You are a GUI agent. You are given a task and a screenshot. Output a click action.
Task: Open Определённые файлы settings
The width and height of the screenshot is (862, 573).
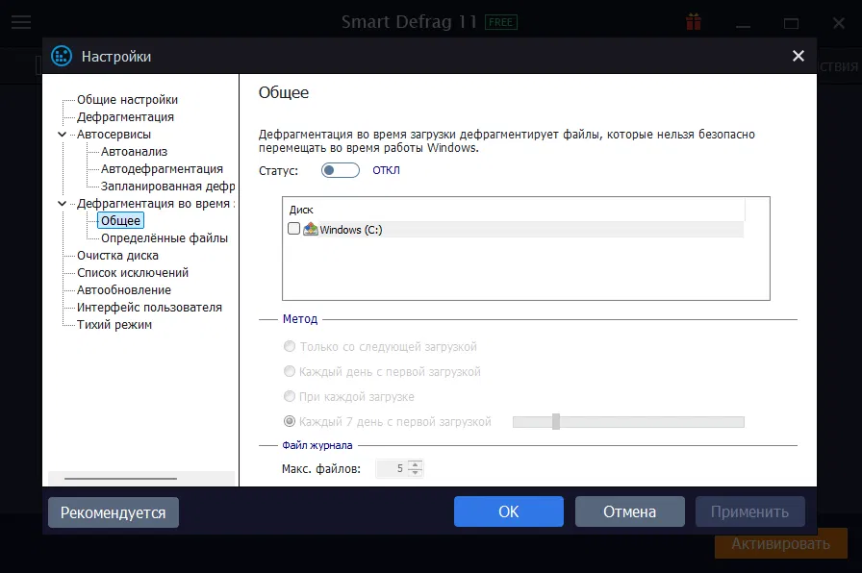coord(165,237)
